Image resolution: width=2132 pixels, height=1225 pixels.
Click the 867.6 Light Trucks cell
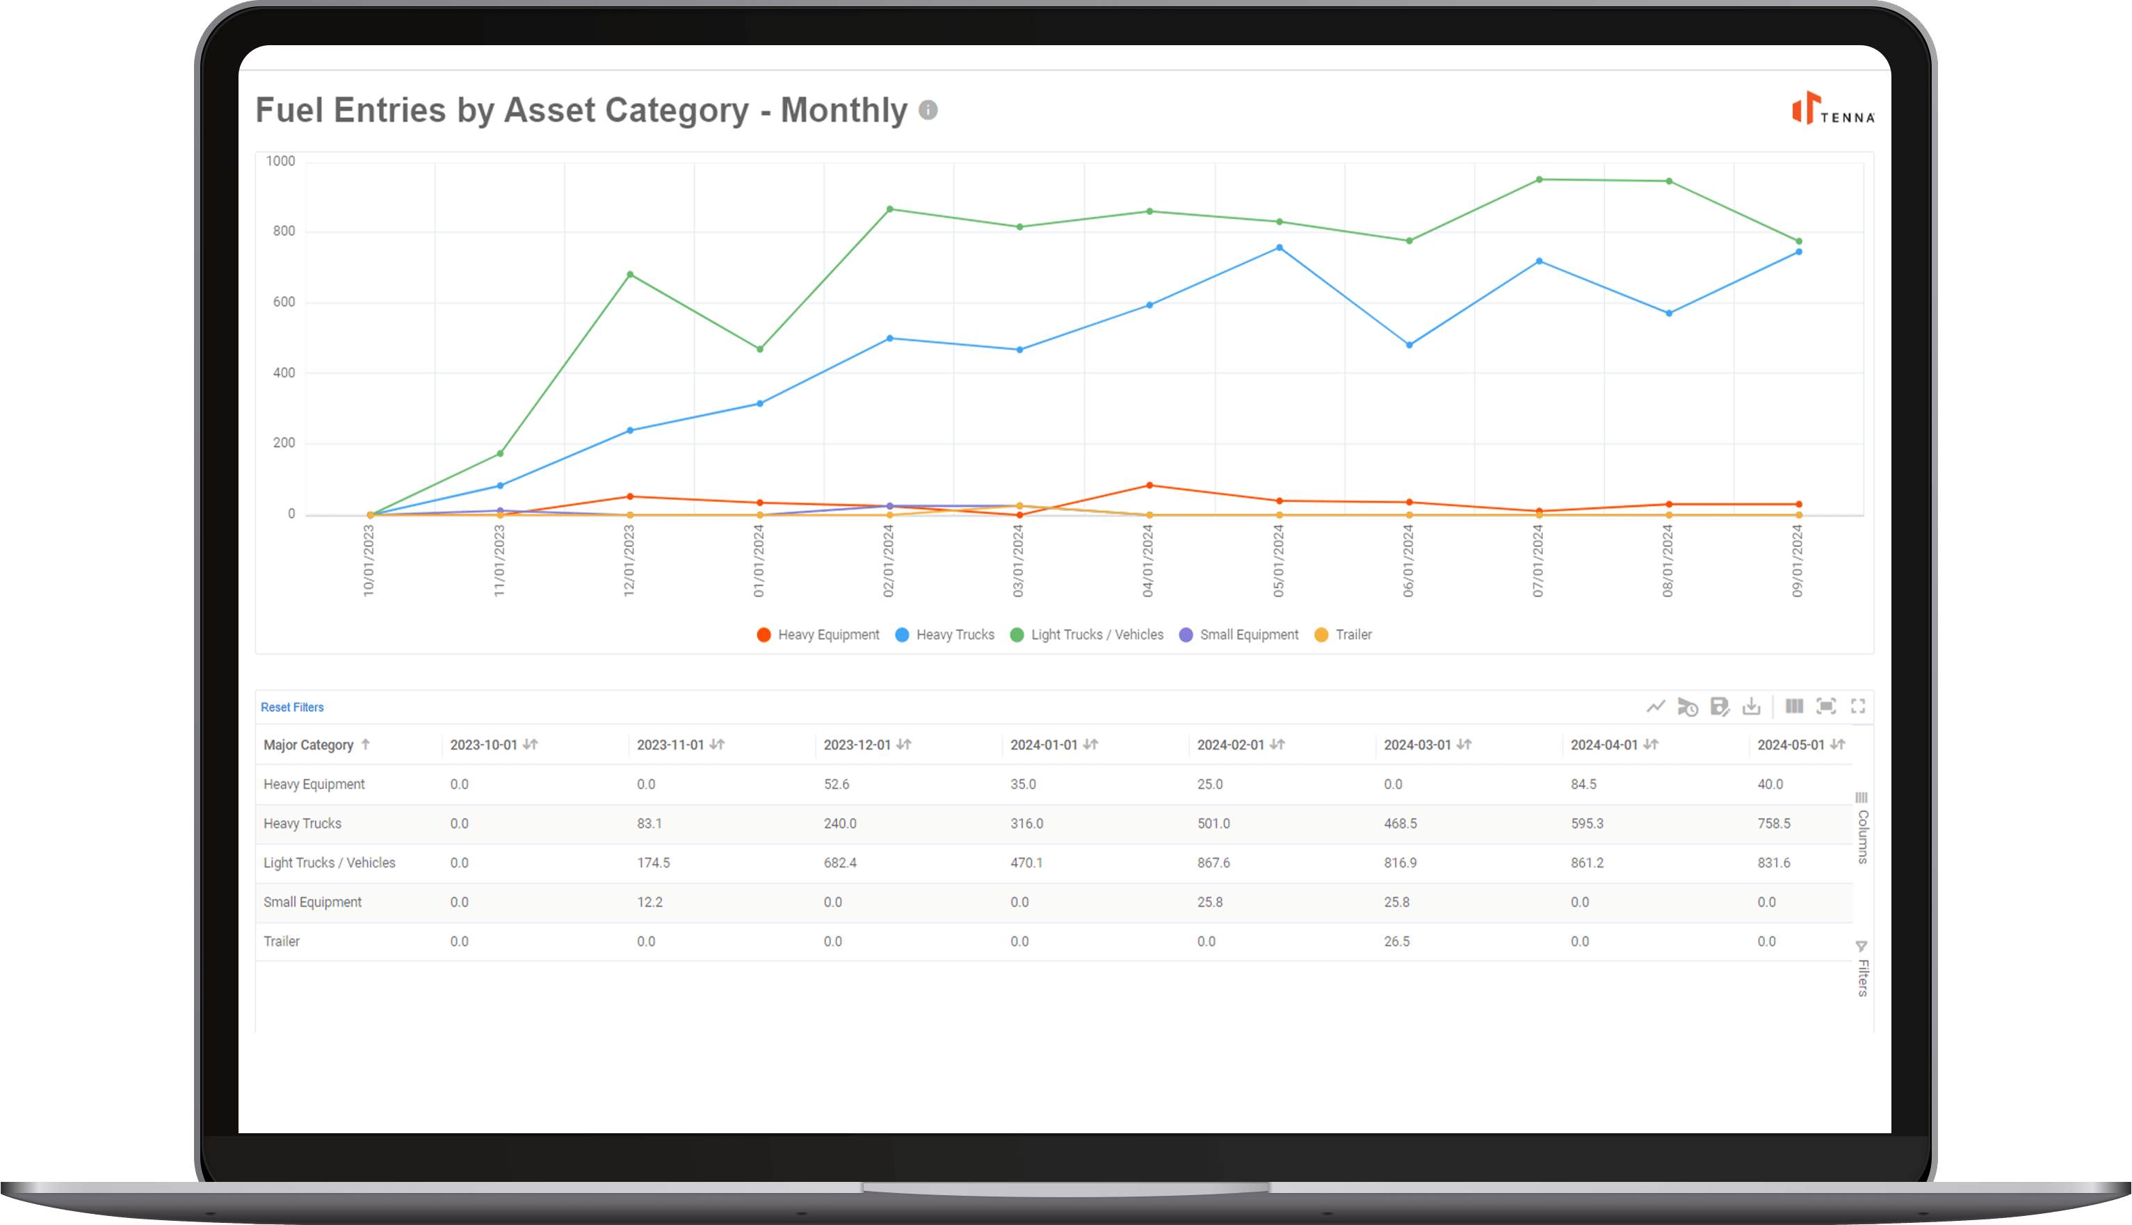coord(1213,863)
